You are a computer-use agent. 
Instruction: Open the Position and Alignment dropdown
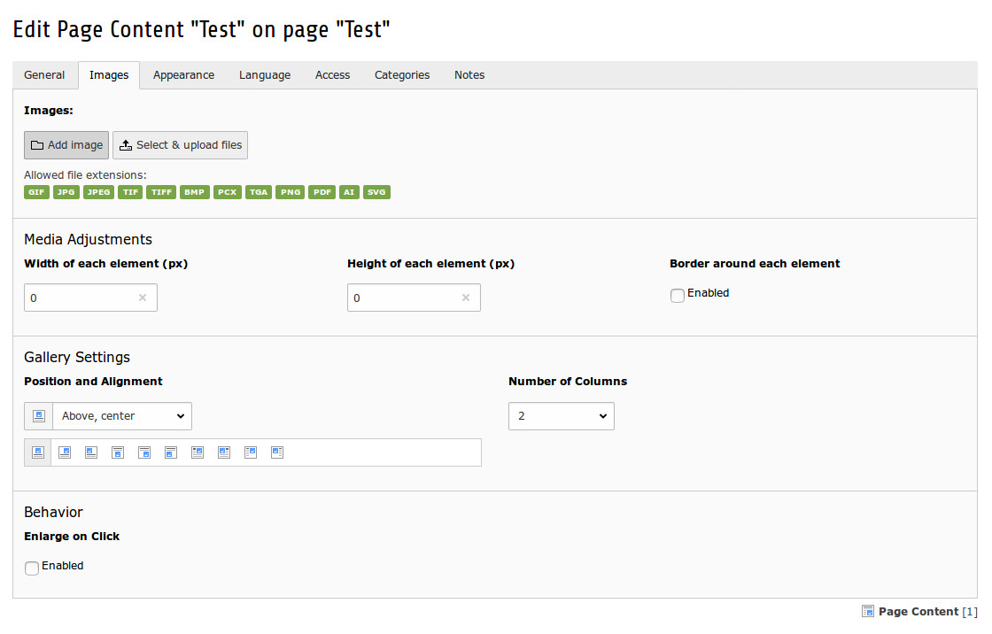pyautogui.click(x=122, y=416)
